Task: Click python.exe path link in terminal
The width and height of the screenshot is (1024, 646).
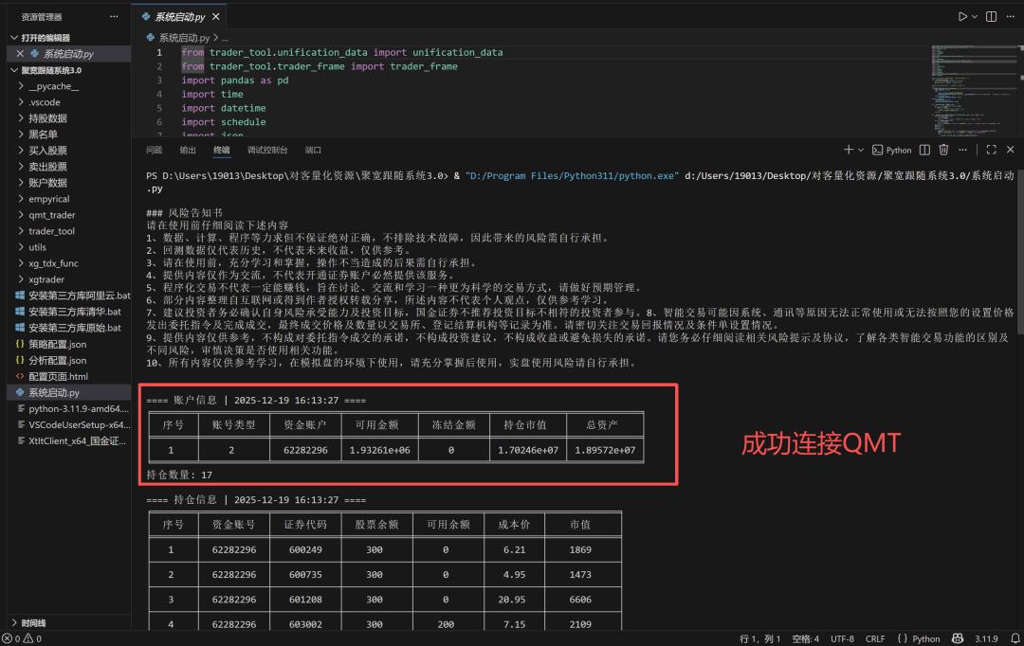Action: pyautogui.click(x=572, y=175)
